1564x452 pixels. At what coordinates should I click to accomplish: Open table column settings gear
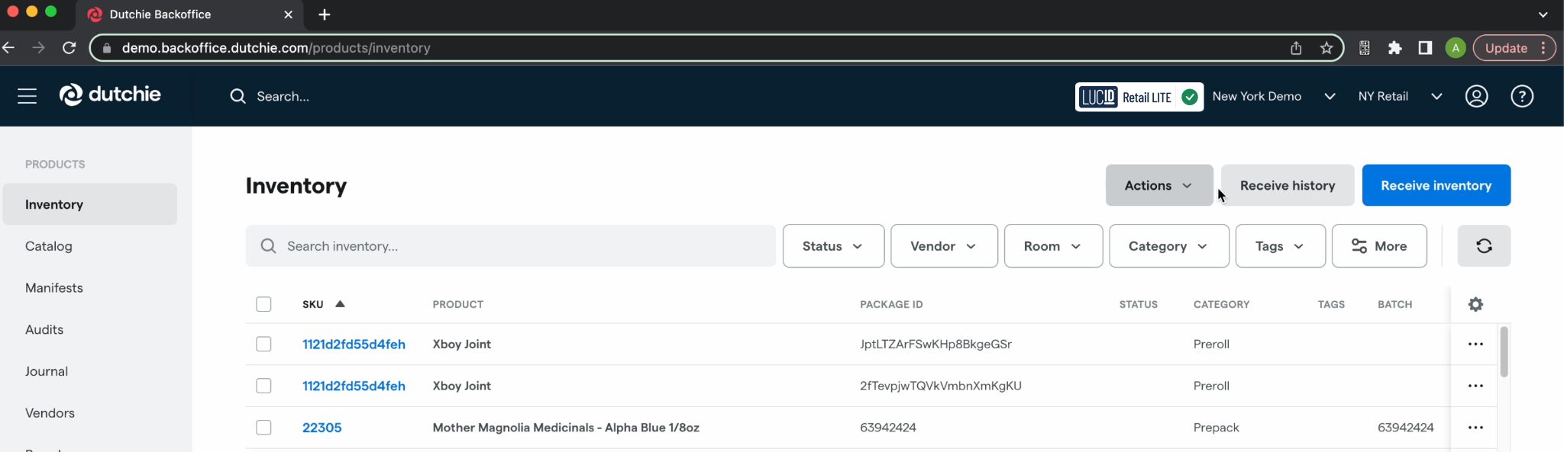[1475, 304]
